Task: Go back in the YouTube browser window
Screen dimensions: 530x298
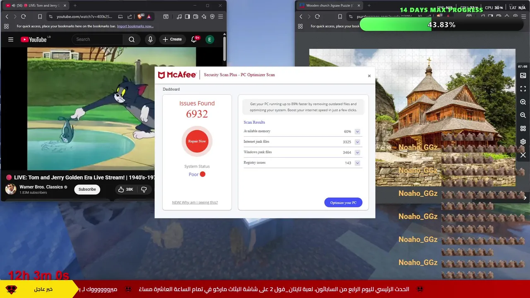Action: (x=7, y=17)
